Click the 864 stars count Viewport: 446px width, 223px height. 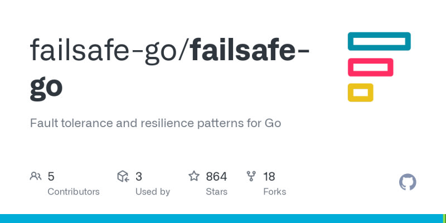[216, 177]
